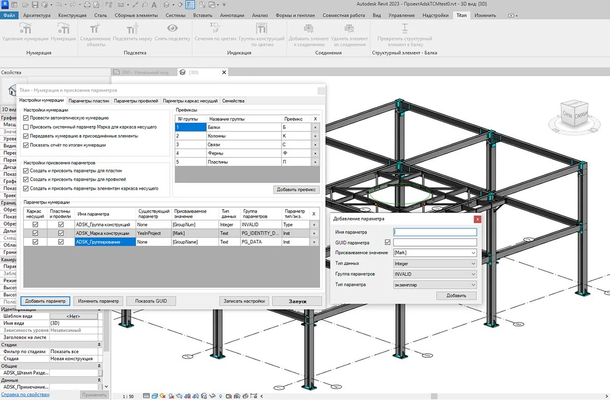Click the Добавить префикс button
This screenshot has height=400, width=610.
tap(296, 190)
